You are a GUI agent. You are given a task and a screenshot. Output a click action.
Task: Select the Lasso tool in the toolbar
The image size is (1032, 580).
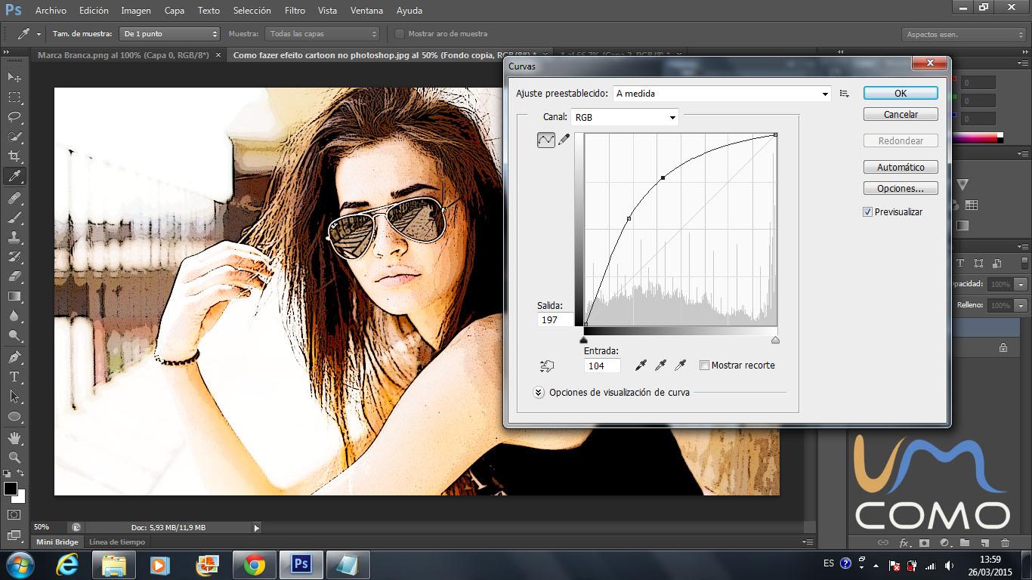click(14, 117)
